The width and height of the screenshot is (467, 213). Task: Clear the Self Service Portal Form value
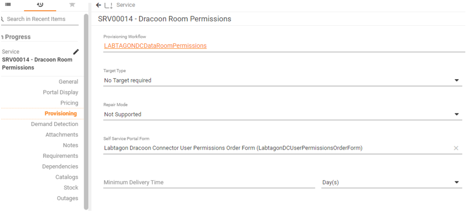pyautogui.click(x=456, y=148)
